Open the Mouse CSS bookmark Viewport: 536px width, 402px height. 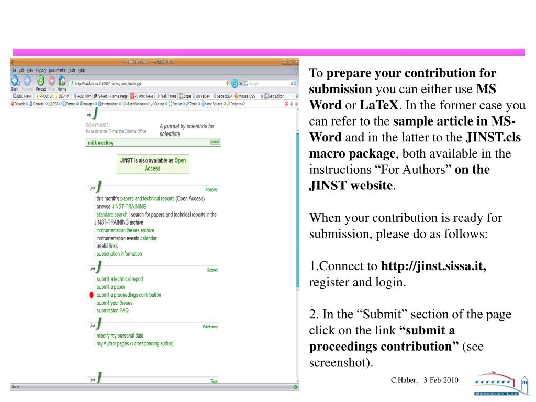point(245,96)
